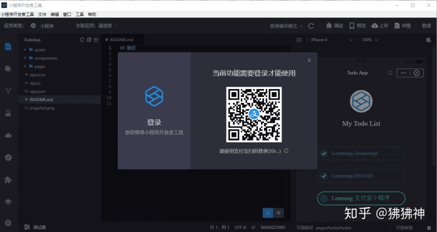Screen dimensions: 437x232
Task: Open the file explorer sidebar icon
Action: pos(8,47)
